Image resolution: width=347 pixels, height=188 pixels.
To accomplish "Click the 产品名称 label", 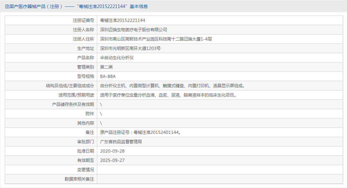I will point(85,58).
